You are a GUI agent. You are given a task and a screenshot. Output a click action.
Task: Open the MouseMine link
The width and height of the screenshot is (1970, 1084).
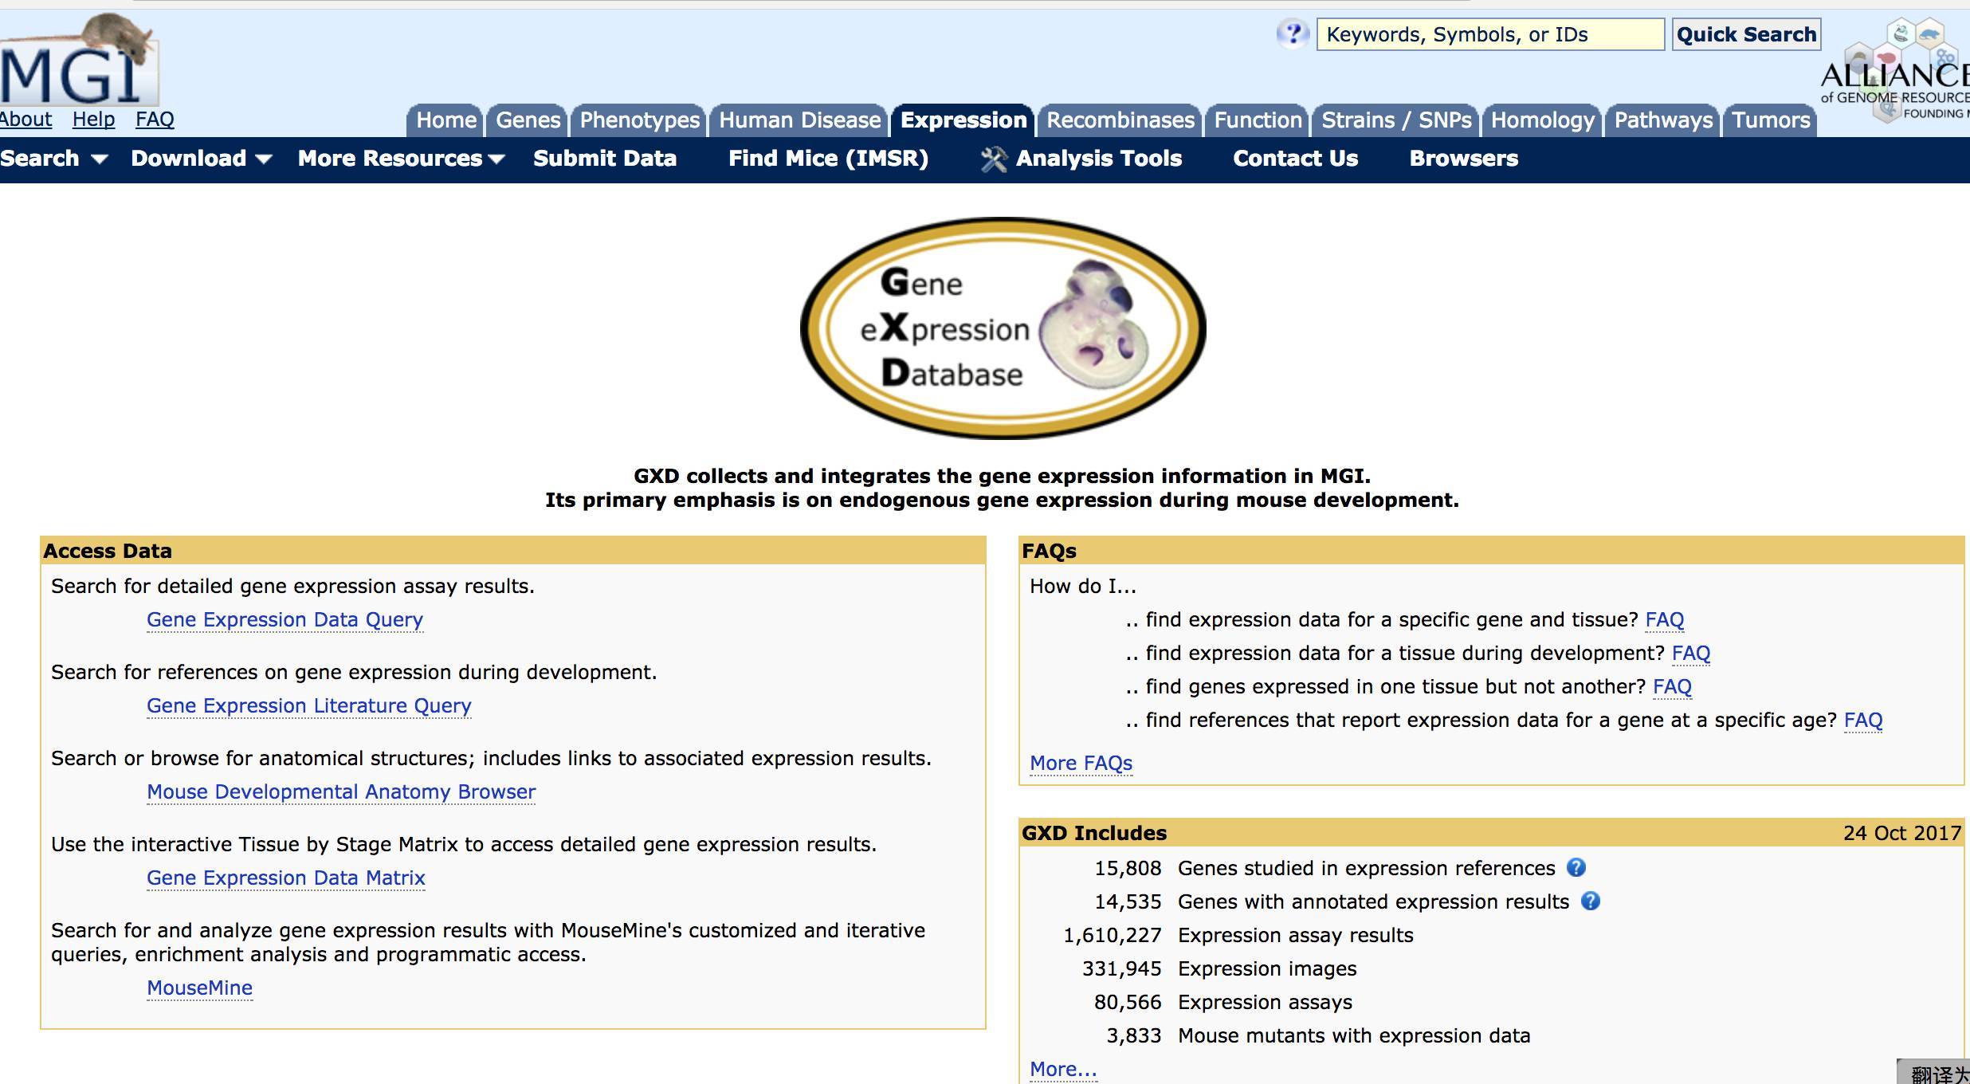click(199, 988)
